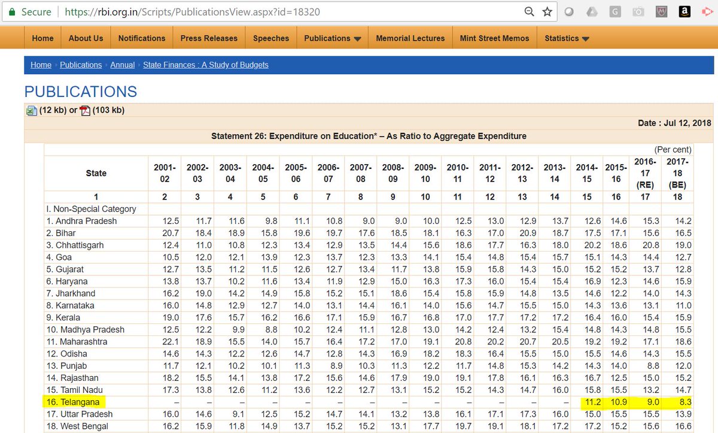Select the '14. Rajasthan' row label

tap(72, 378)
